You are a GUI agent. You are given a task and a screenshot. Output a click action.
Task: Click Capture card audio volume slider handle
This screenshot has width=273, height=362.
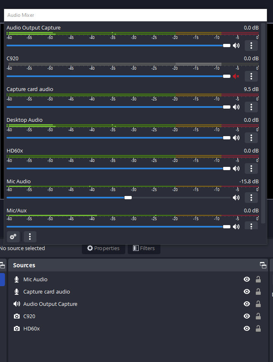(227, 107)
